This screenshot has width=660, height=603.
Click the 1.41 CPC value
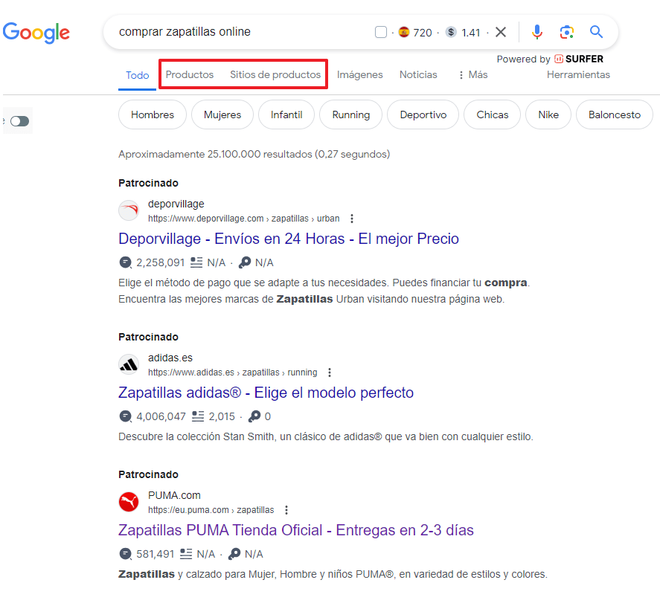471,33
